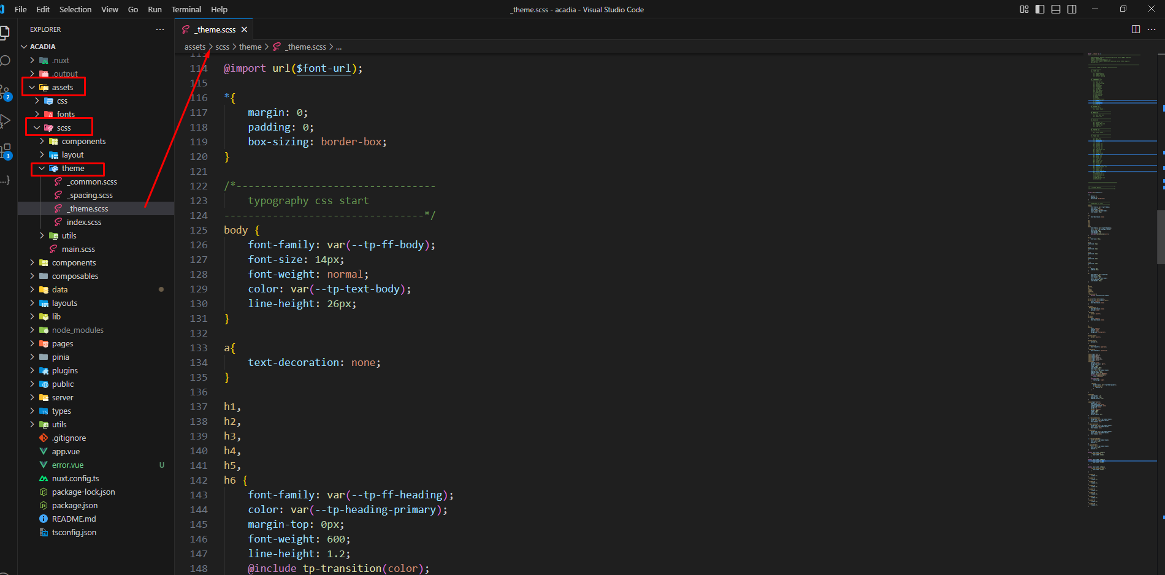
Task: Click the assets breadcrumb segment
Action: [x=195, y=47]
